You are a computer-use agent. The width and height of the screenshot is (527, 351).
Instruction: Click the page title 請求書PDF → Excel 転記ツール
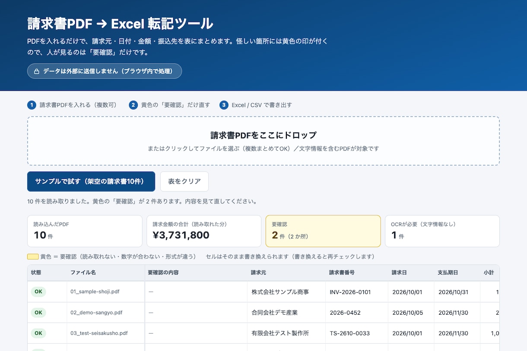tap(120, 23)
